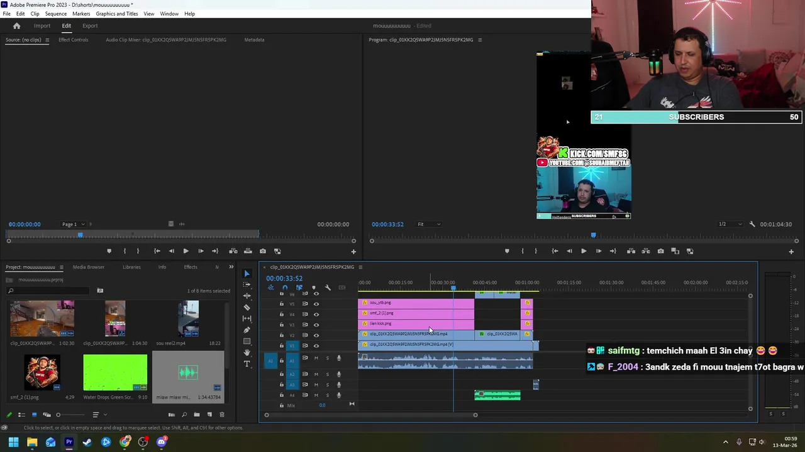The height and width of the screenshot is (452, 805).
Task: Select the Slip tool
Action: pyautogui.click(x=247, y=318)
